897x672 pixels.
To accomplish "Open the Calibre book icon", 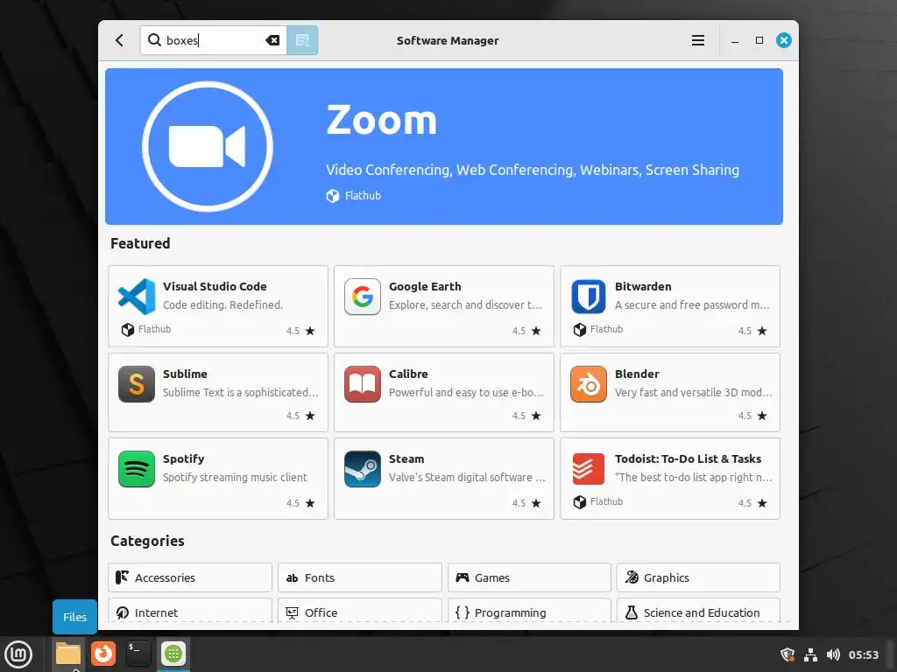I will (x=363, y=384).
